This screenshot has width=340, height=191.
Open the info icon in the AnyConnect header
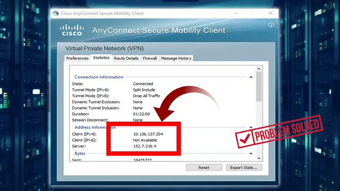[x=271, y=25]
